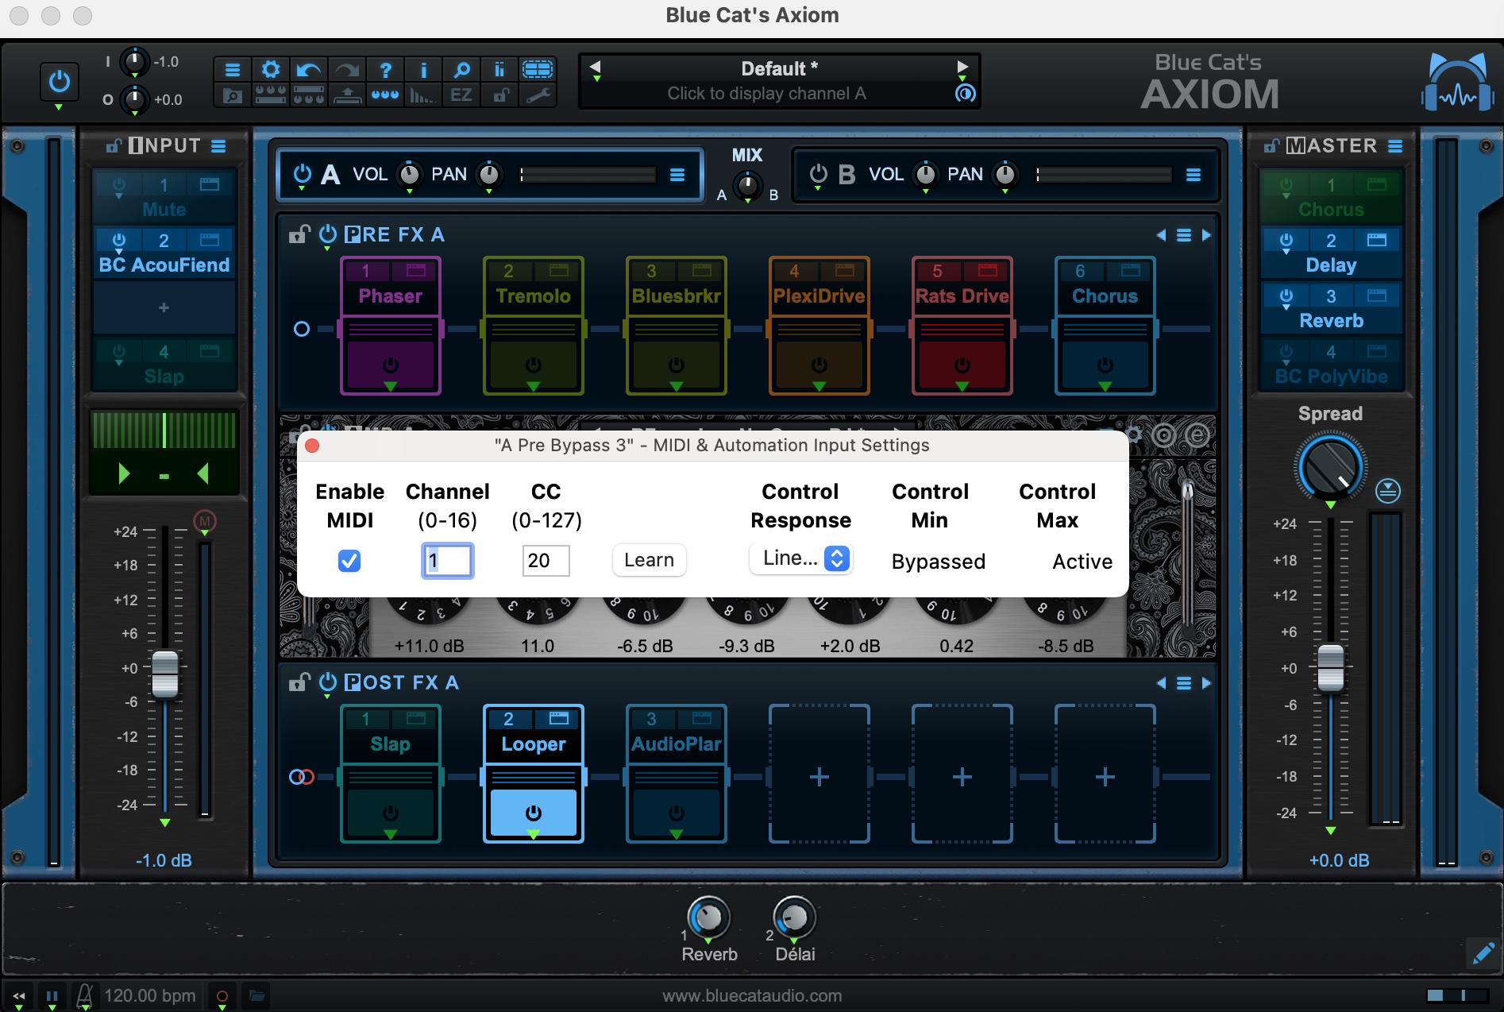Viewport: 1504px width, 1012px height.
Task: Click the unlock padlock toolbar icon
Action: 500,95
